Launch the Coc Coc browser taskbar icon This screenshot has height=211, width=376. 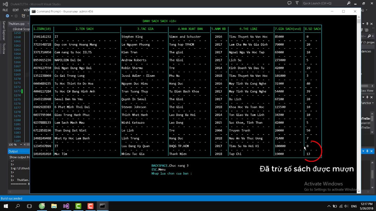point(42,206)
